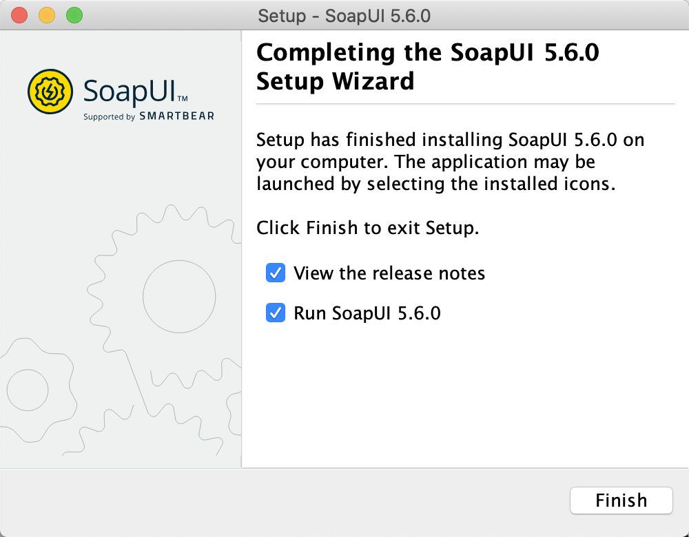Uncheck 'View the release notes'
Viewport: 689px width, 537px height.
click(275, 273)
